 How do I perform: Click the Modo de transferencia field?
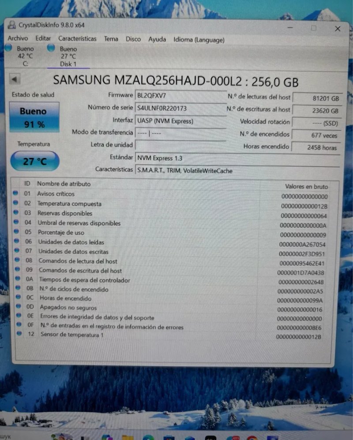tap(181, 133)
